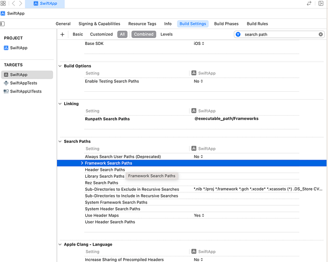Switch to Levels view
328x262 pixels.
click(166, 34)
